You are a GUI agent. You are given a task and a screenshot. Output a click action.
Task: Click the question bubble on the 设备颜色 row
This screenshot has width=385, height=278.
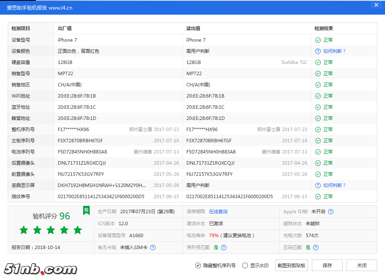click(318, 51)
